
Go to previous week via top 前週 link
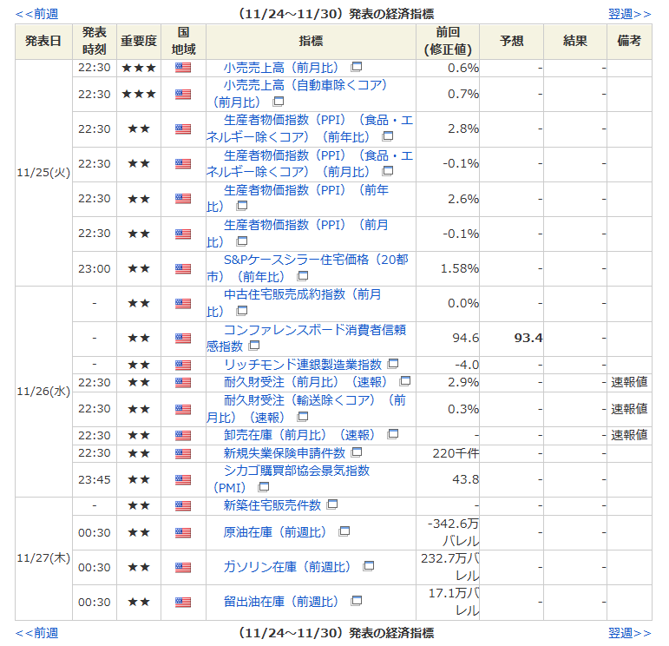[x=37, y=13]
